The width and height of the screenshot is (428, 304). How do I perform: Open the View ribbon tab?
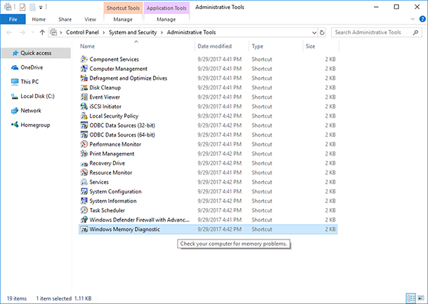90,20
